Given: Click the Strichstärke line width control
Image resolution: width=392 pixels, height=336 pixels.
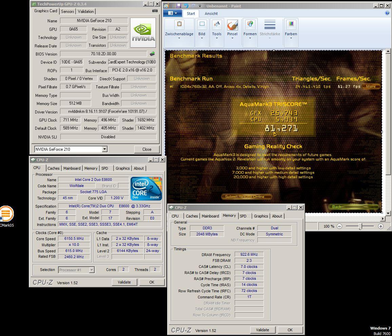Looking at the screenshot, I should click(x=270, y=29).
